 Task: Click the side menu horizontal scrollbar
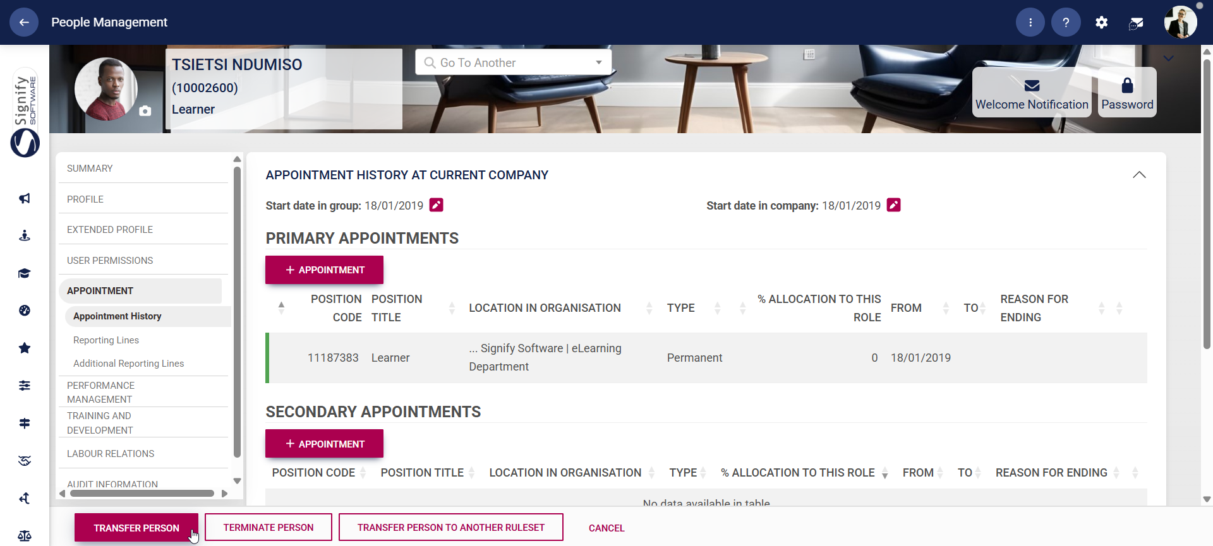[x=142, y=494]
